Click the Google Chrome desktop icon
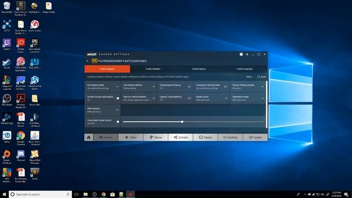 tap(21, 138)
